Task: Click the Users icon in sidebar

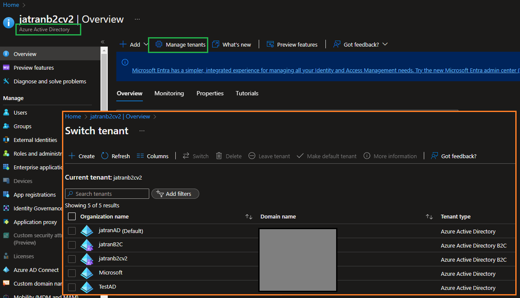Action: coord(6,112)
